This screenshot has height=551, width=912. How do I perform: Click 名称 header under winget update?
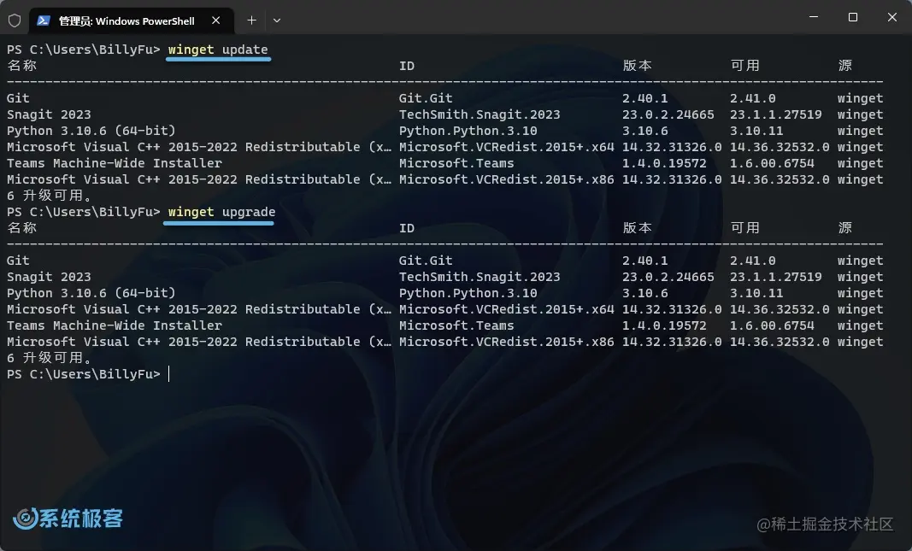pyautogui.click(x=22, y=65)
